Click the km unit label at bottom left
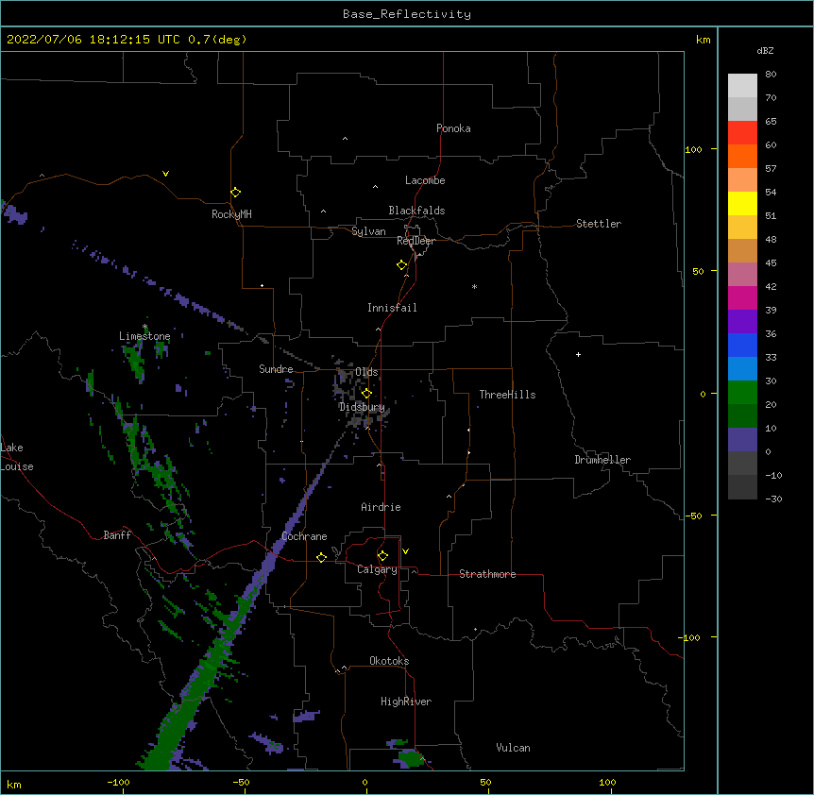The image size is (814, 795). (14, 784)
